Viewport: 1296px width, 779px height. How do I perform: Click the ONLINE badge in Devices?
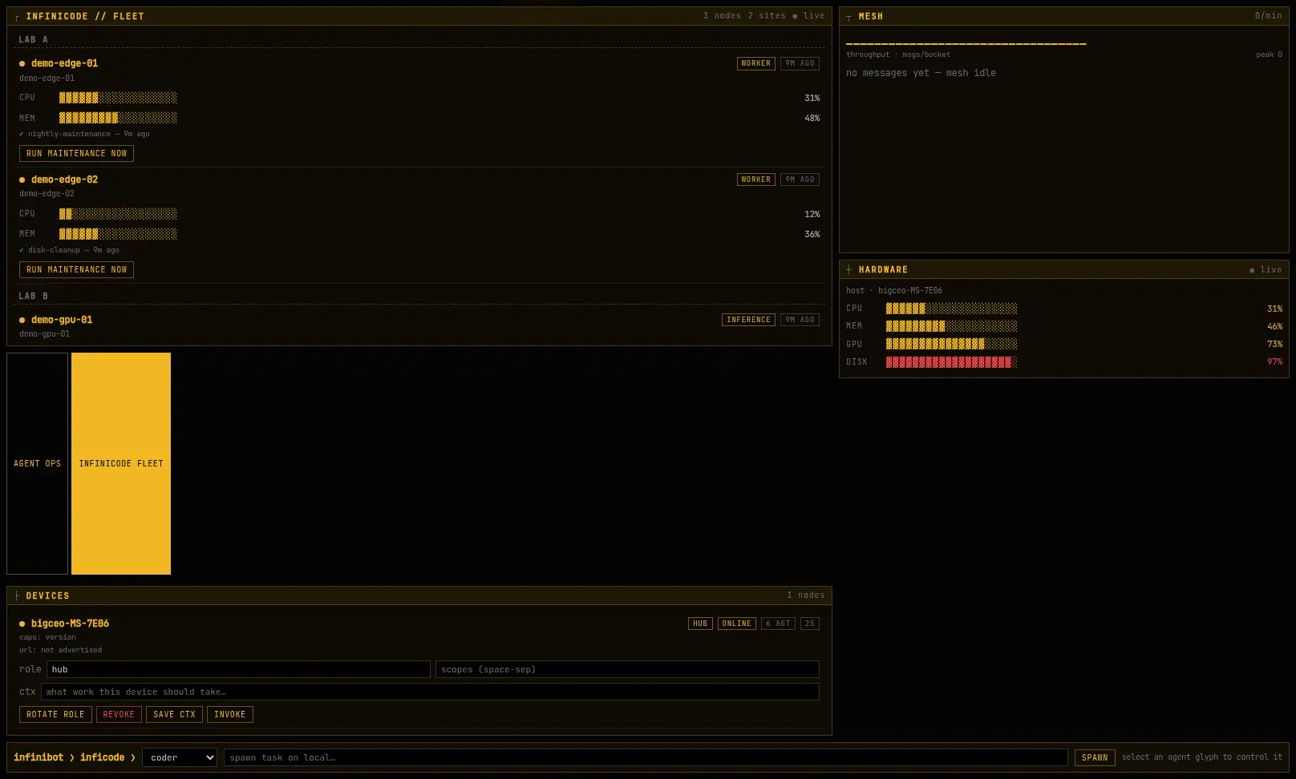pyautogui.click(x=736, y=624)
